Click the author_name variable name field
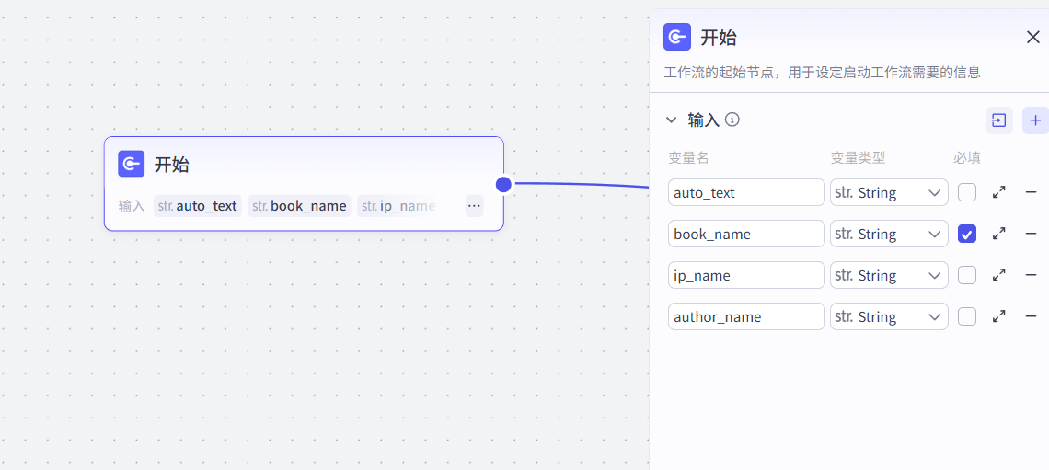This screenshot has height=470, width=1049. pyautogui.click(x=745, y=316)
